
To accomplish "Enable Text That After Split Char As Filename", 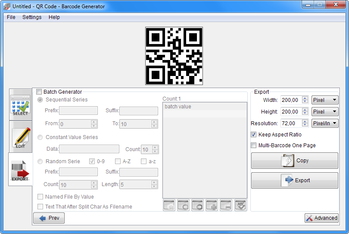I will tap(41, 206).
